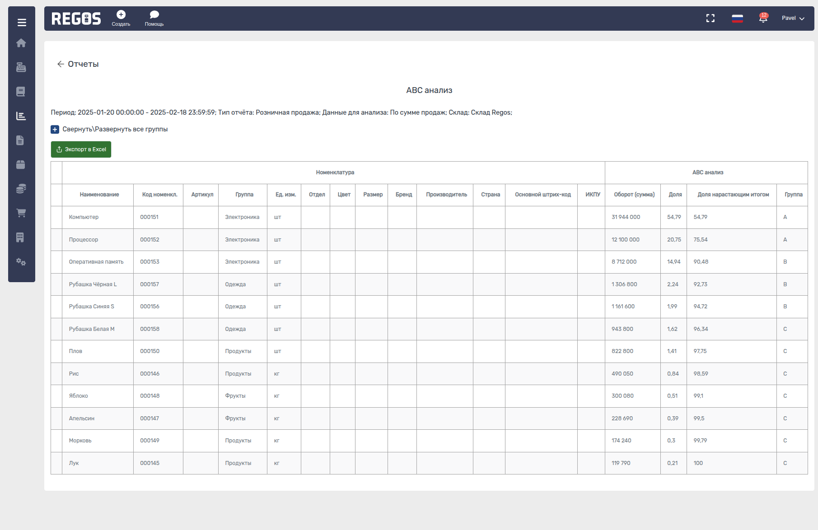Viewport: 818px width, 530px height.
Task: Toggle collapse/expand all groups plus box
Action: pos(55,130)
